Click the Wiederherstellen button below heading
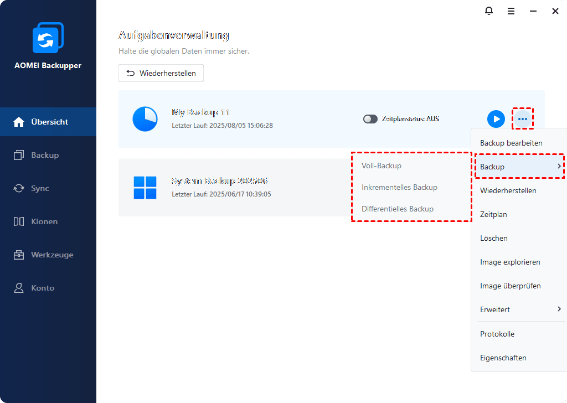 point(161,73)
